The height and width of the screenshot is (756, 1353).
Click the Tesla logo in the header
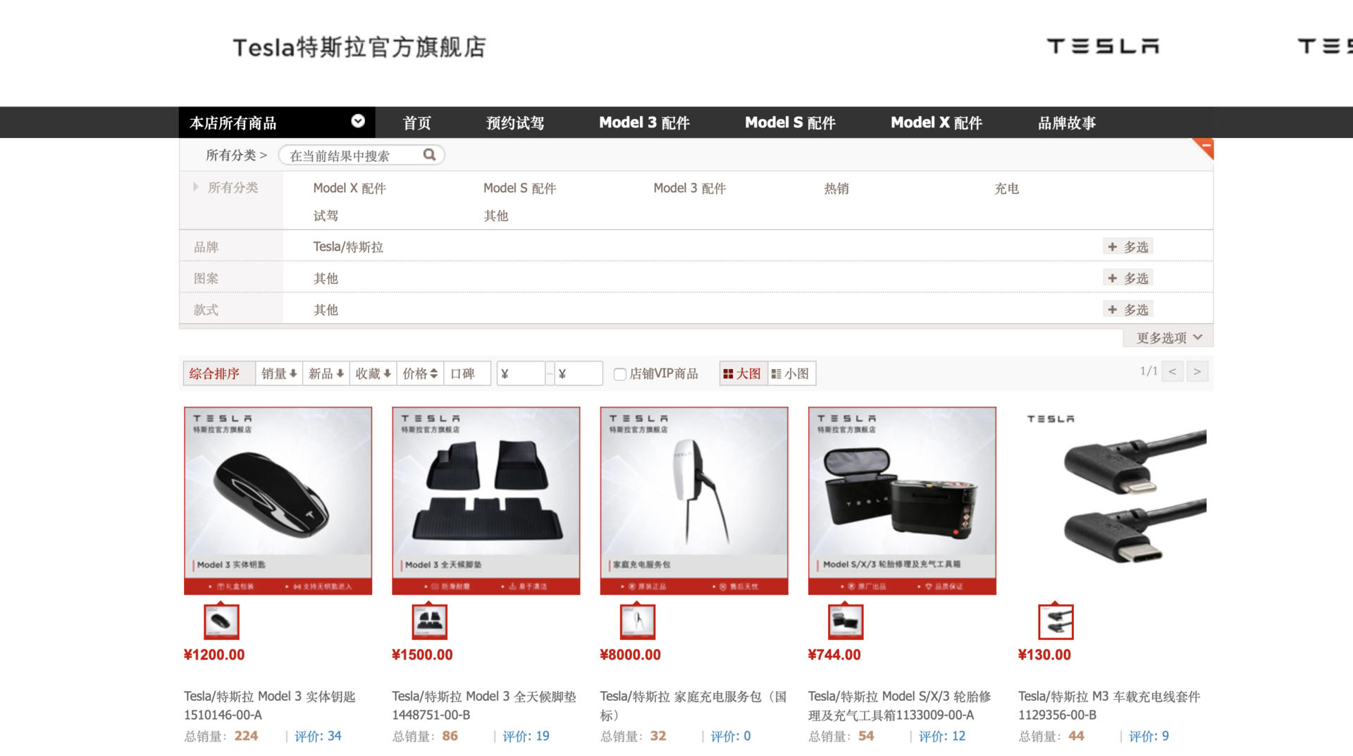tap(1103, 47)
